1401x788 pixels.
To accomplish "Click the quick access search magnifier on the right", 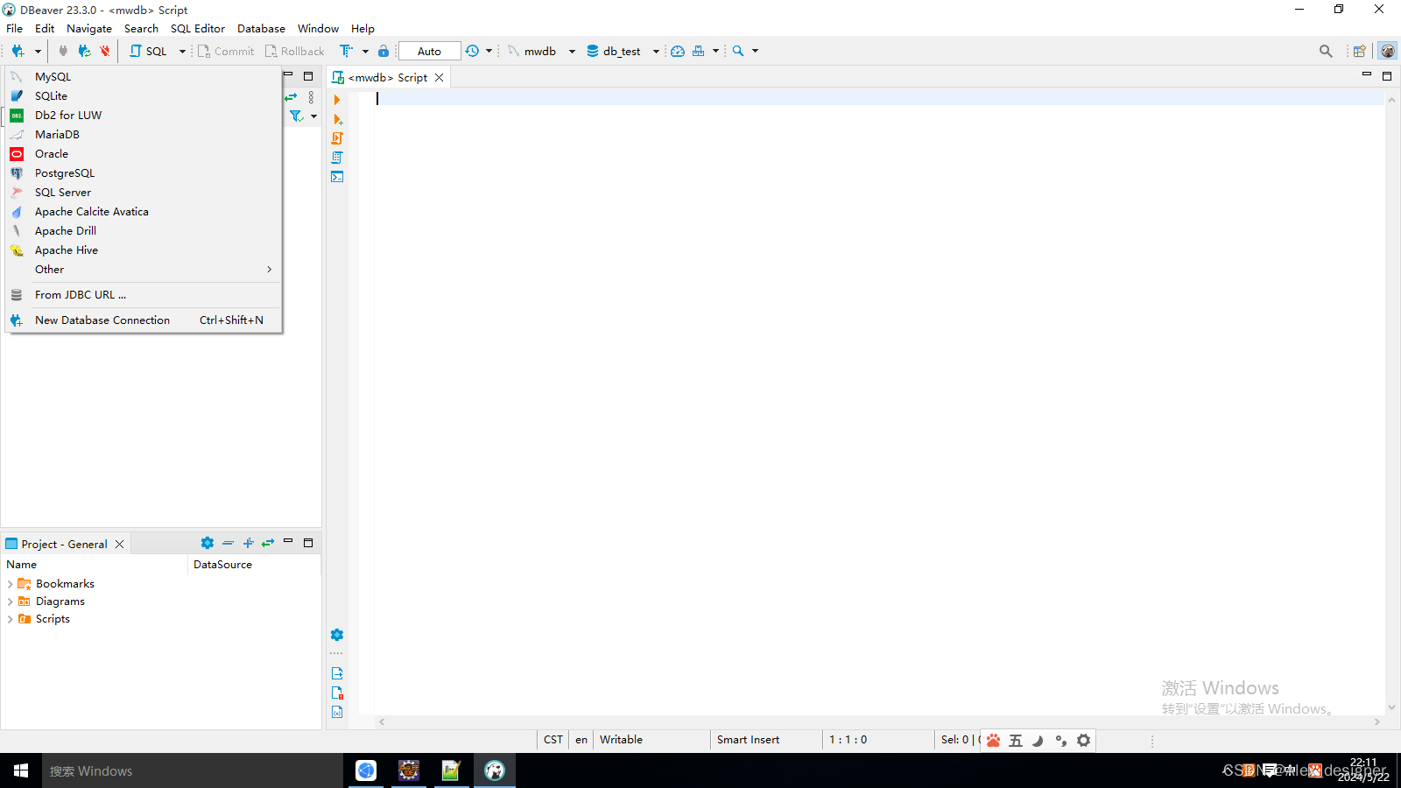I will [x=1326, y=51].
